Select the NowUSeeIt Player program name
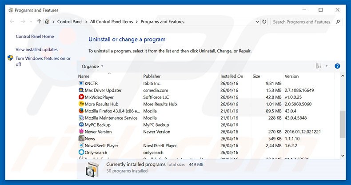The width and height of the screenshot is (351, 185). 101,145
